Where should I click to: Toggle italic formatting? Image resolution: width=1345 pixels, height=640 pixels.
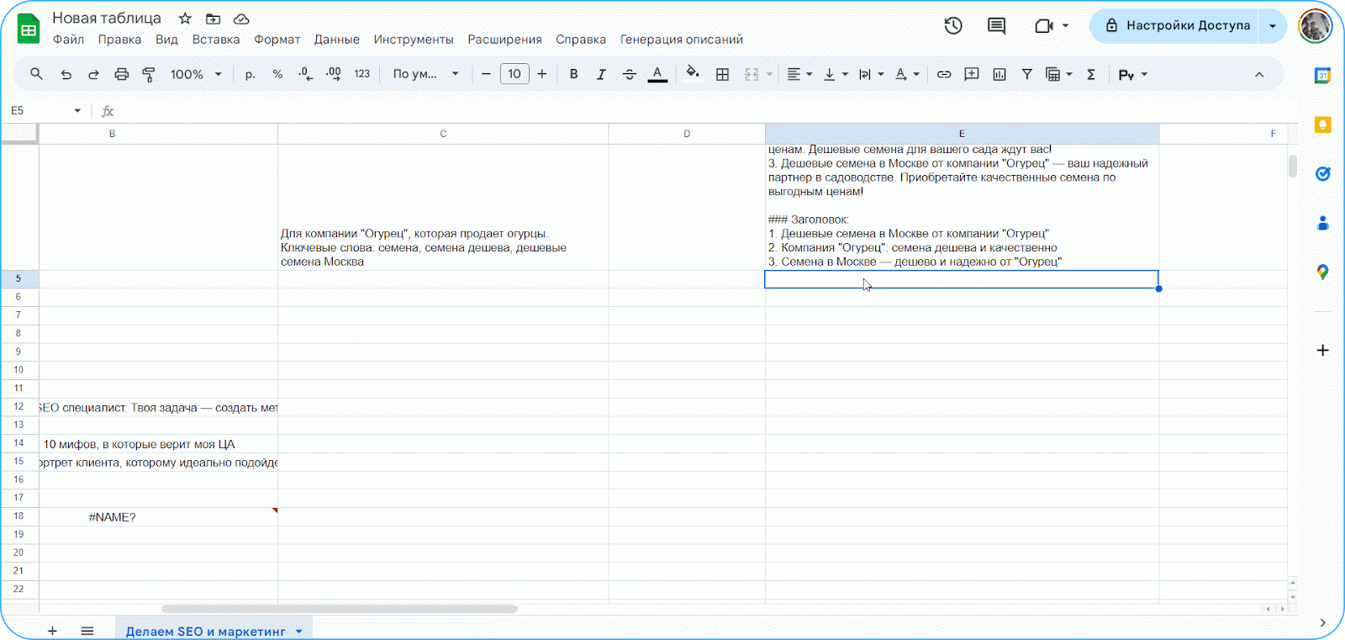[x=601, y=74]
